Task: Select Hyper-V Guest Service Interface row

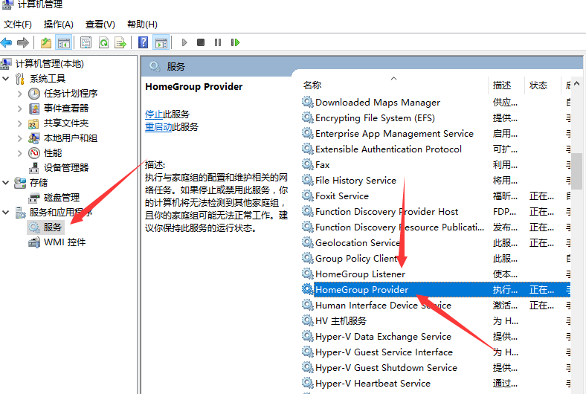Action: pos(435,352)
